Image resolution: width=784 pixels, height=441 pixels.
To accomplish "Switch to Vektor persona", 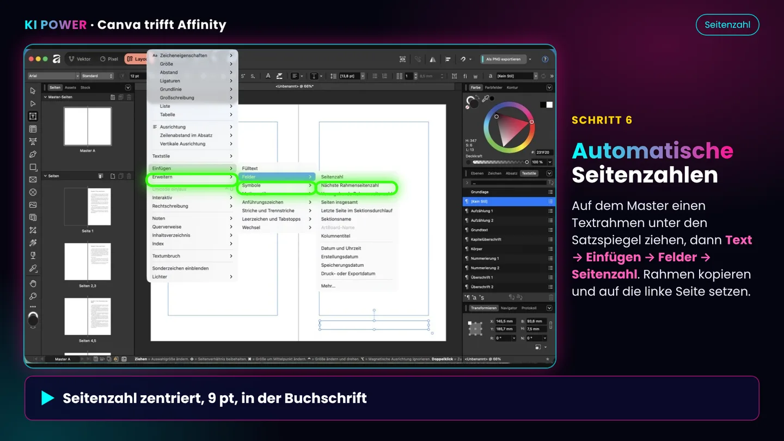I will [x=80, y=59].
